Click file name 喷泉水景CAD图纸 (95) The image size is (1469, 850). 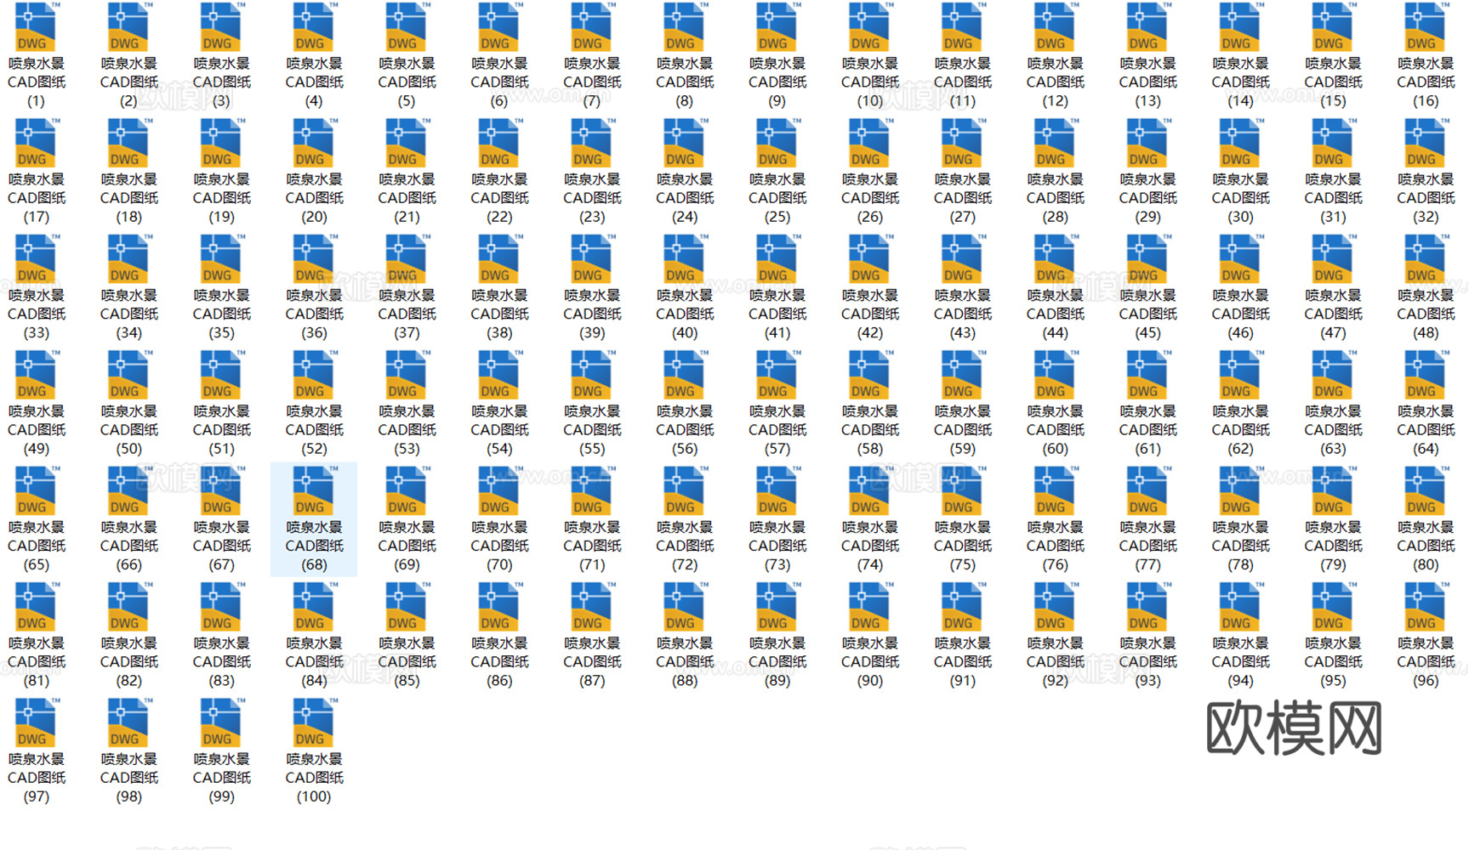click(1333, 662)
